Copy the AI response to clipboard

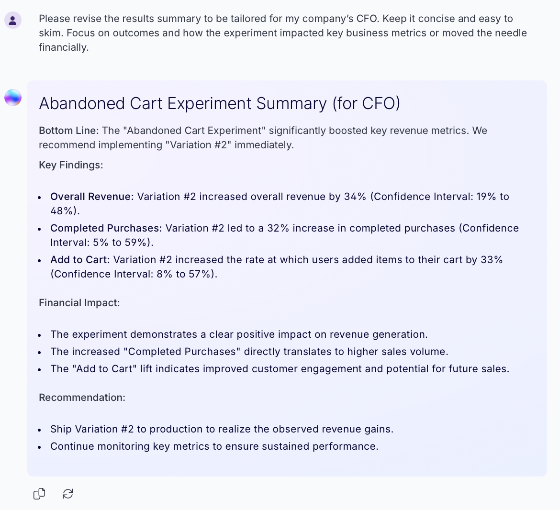click(39, 494)
